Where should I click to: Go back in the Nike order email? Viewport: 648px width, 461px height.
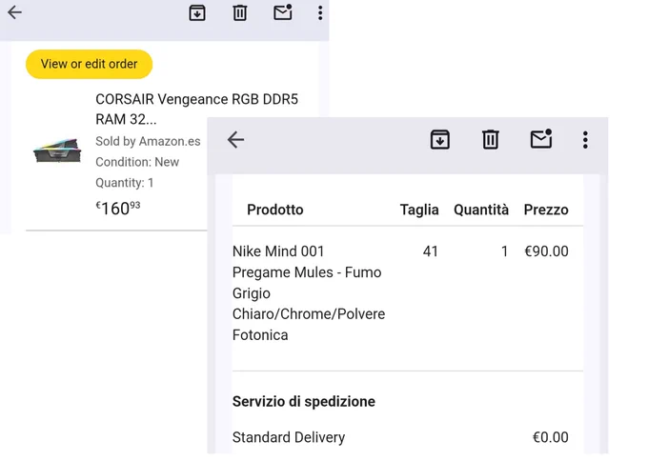pyautogui.click(x=236, y=140)
